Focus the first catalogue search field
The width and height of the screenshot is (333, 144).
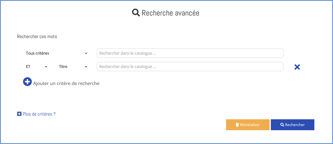pos(190,53)
